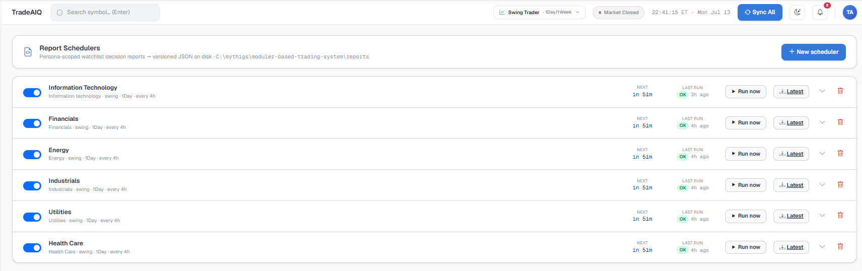The width and height of the screenshot is (862, 271).
Task: Click the TradeAIQ logo text
Action: pyautogui.click(x=27, y=13)
